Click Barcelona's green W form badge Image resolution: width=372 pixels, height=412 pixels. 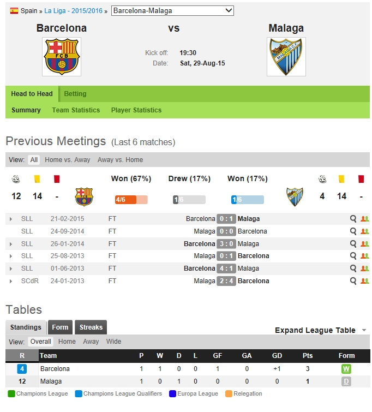[x=346, y=369]
